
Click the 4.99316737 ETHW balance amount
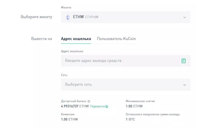pos(75,106)
